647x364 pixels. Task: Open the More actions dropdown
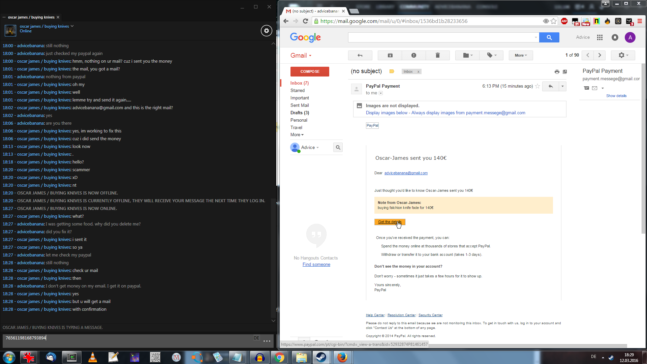pyautogui.click(x=520, y=55)
